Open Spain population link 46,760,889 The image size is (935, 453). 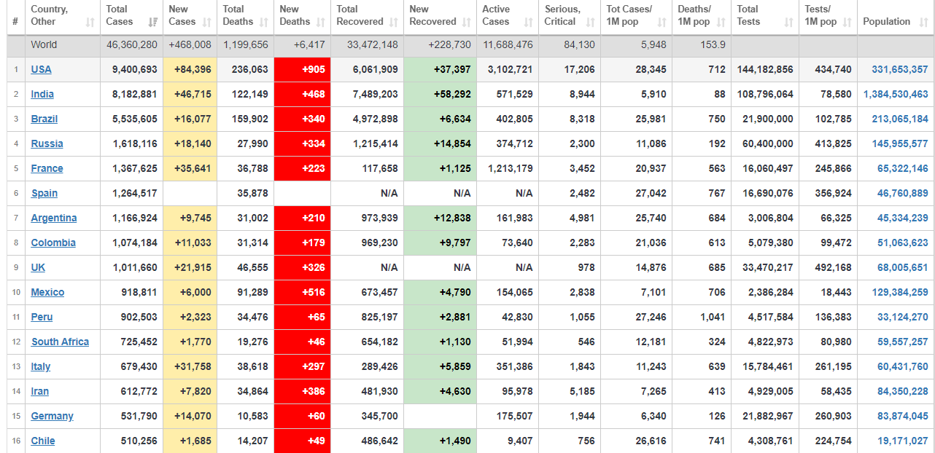pos(903,193)
